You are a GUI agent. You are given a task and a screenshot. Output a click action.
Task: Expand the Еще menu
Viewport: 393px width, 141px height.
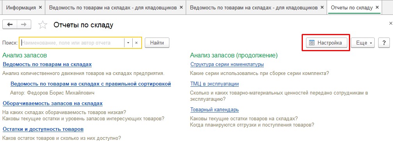point(363,43)
